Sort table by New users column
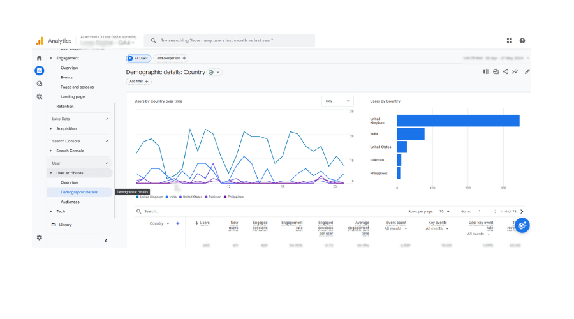This screenshot has height=319, width=574. 233,225
